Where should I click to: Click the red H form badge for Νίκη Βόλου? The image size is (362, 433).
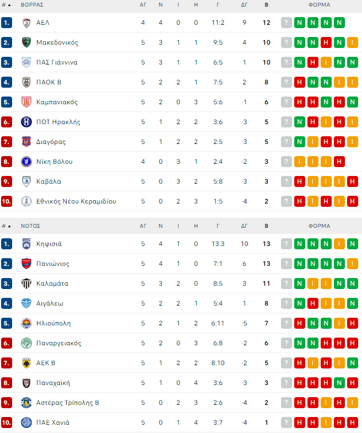point(339,162)
